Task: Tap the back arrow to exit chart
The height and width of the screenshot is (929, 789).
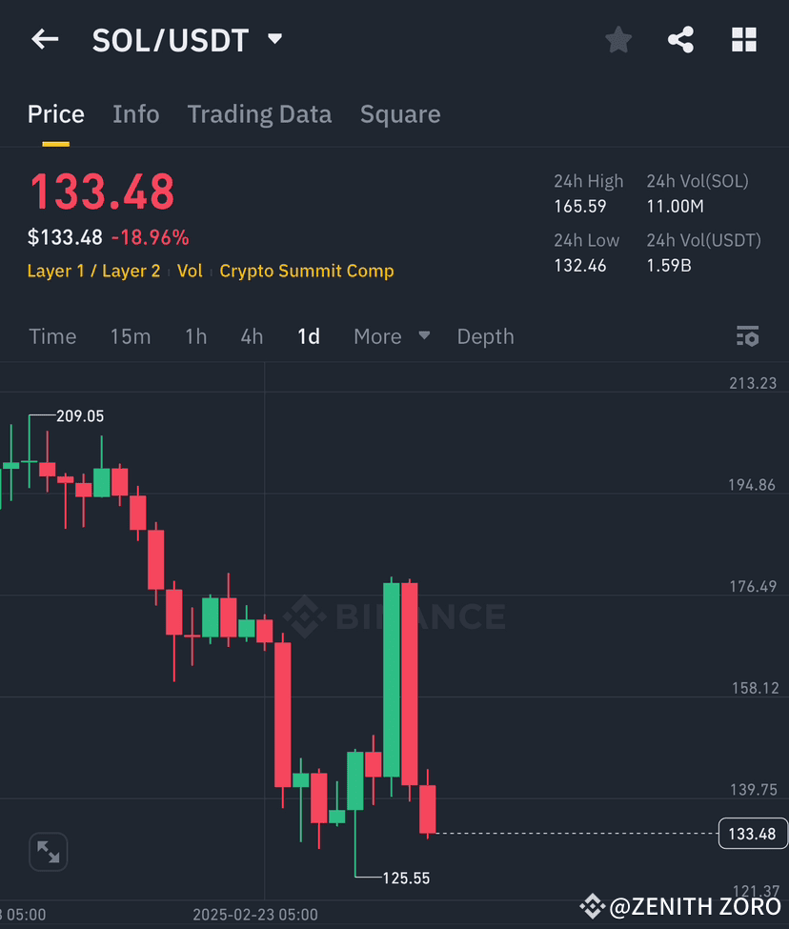Action: 45,39
